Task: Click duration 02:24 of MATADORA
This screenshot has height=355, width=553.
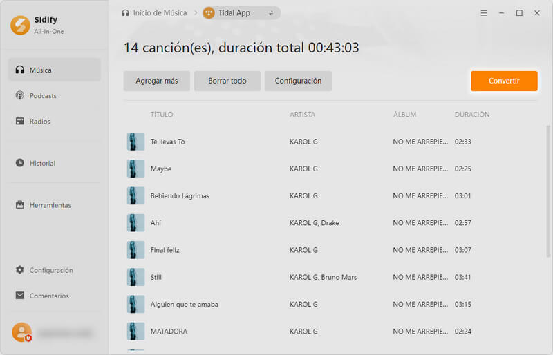Action: tap(462, 332)
